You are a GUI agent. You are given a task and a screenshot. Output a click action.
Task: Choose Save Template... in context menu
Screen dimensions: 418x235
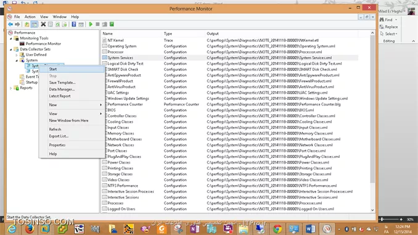72,83
